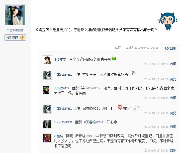Collapse replies with 收起回复
The height and width of the screenshot is (153, 184).
[x=170, y=48]
